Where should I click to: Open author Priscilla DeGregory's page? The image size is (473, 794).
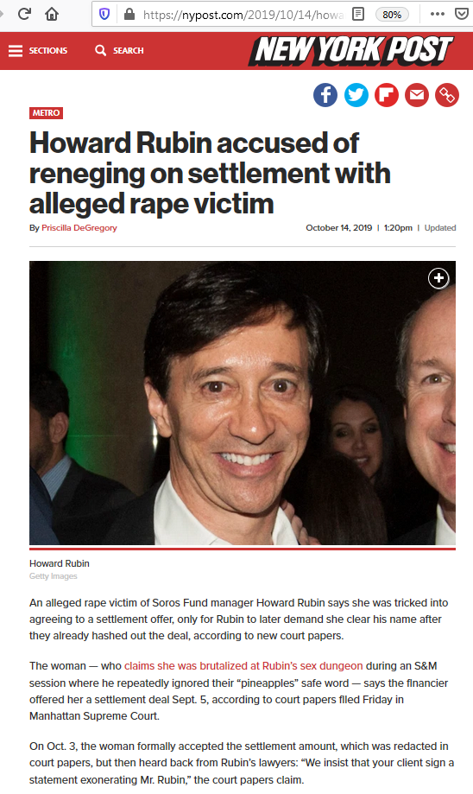tap(79, 228)
